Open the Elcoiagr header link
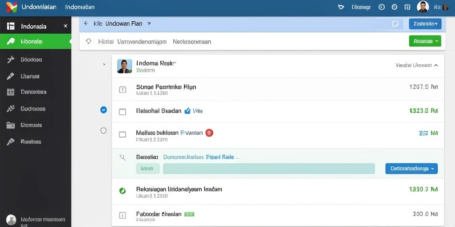This screenshot has width=455, height=227. coord(361,7)
